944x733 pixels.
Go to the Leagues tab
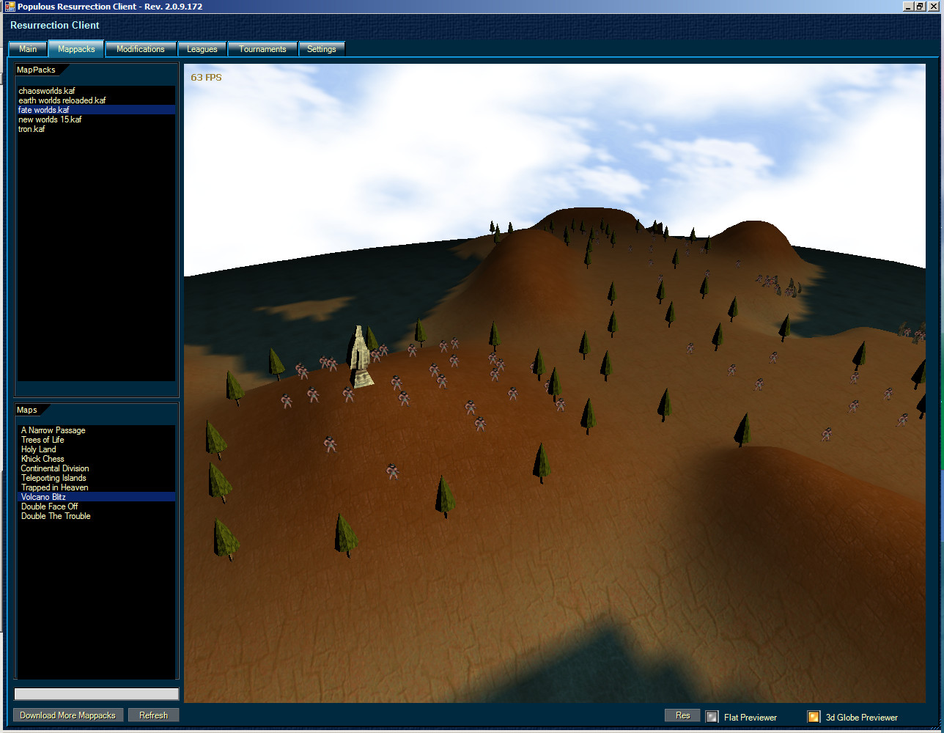(202, 49)
